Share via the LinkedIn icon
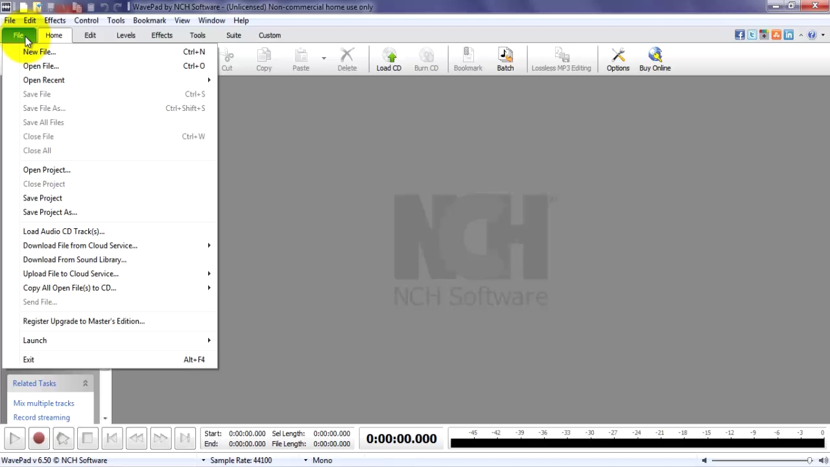Viewport: 830px width, 467px height. [788, 35]
